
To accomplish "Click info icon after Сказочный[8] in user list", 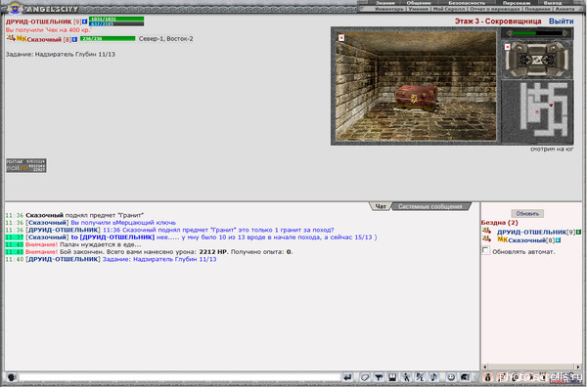I will [x=559, y=240].
